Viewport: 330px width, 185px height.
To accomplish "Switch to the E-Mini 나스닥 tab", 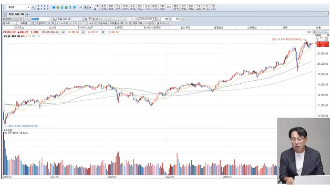I will 86,28.
